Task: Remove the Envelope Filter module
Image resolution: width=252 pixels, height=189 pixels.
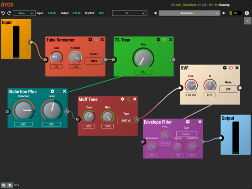Action: pos(200,121)
